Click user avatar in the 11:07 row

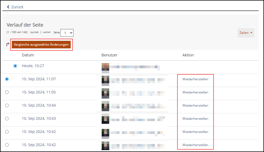point(105,80)
